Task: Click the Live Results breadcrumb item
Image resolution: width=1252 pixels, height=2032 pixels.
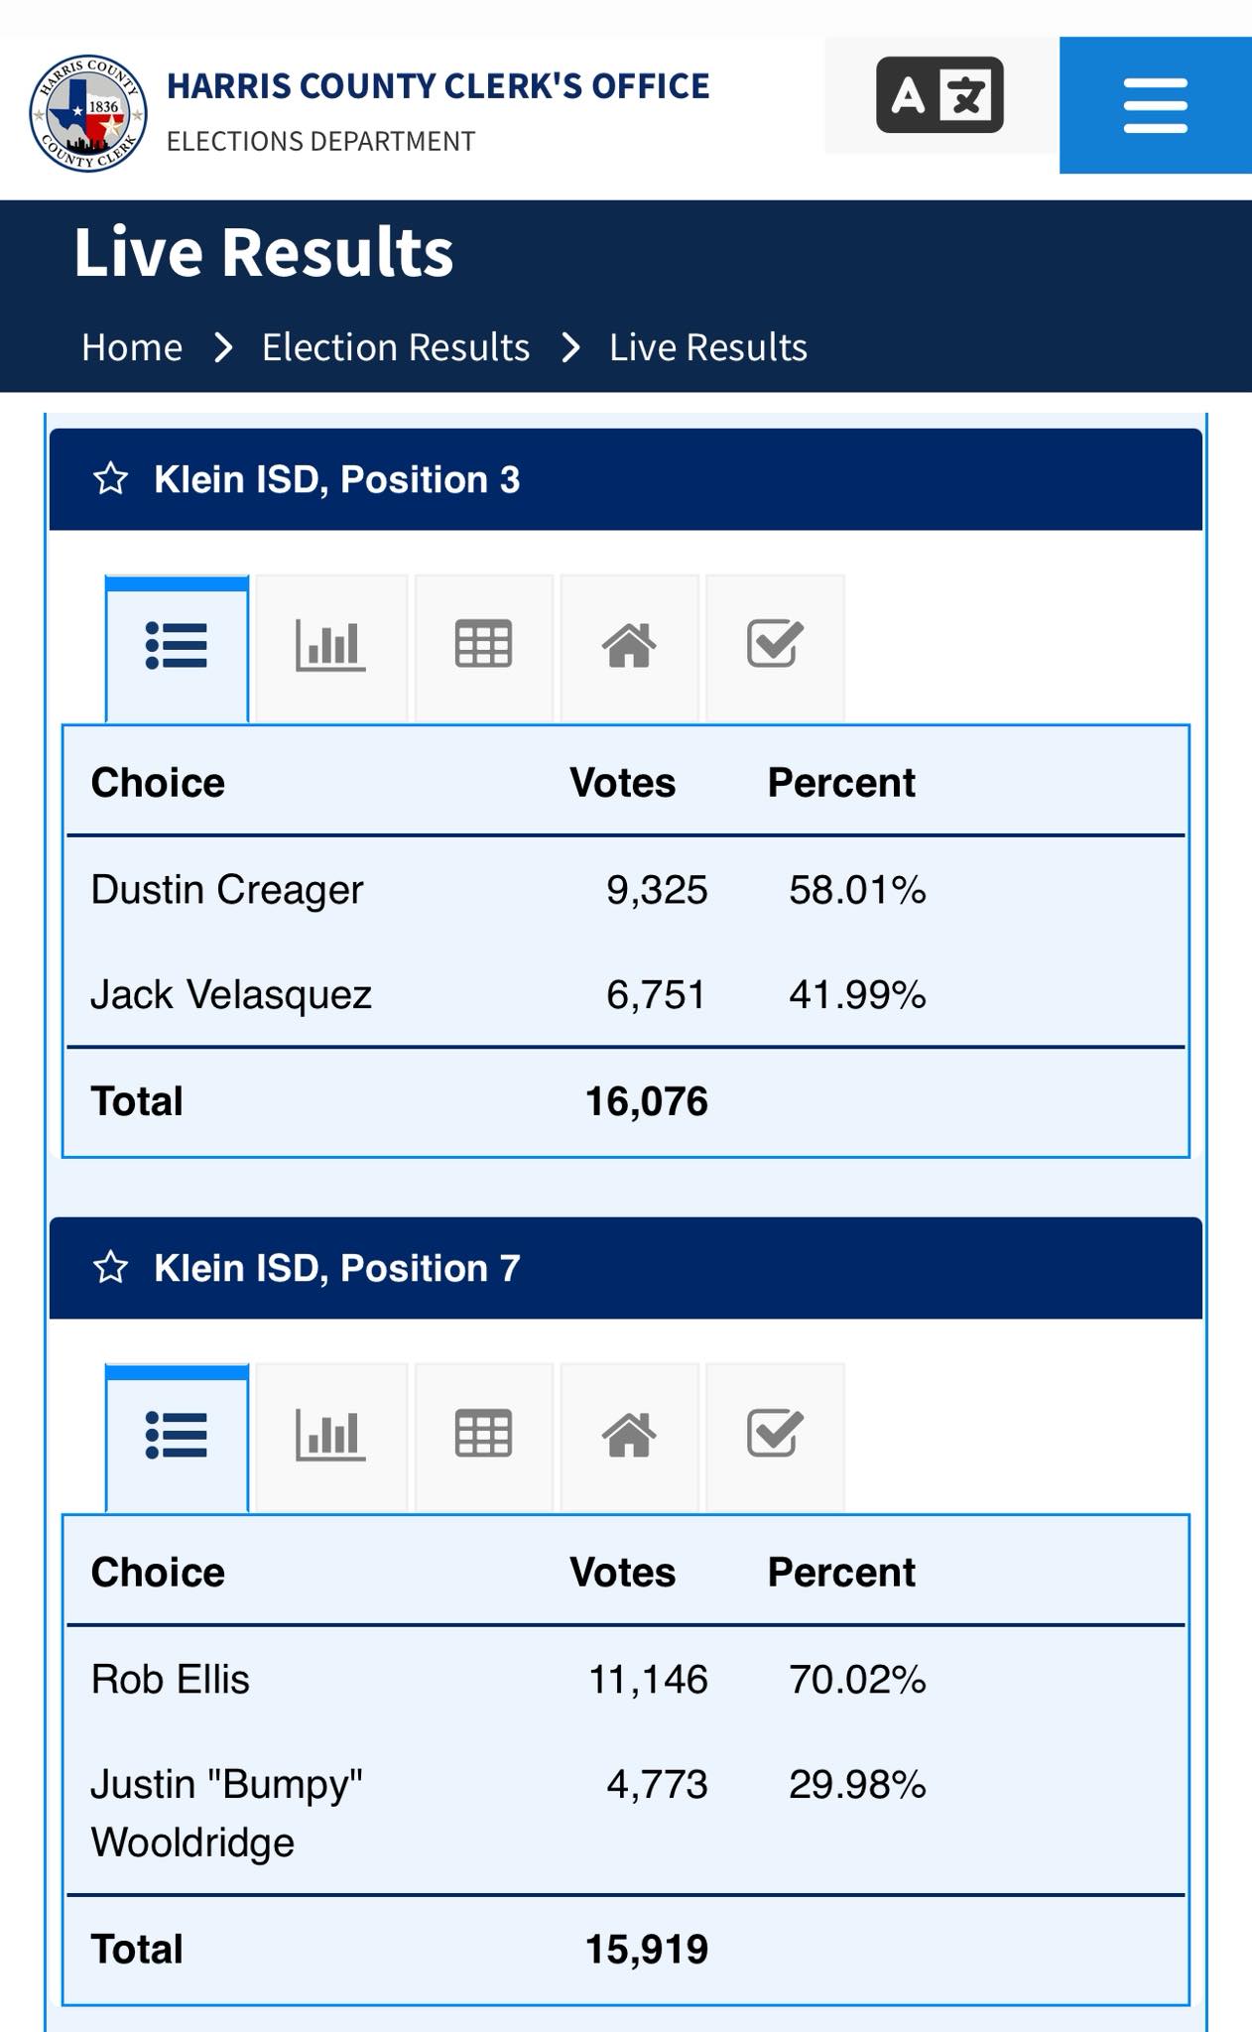Action: (708, 347)
